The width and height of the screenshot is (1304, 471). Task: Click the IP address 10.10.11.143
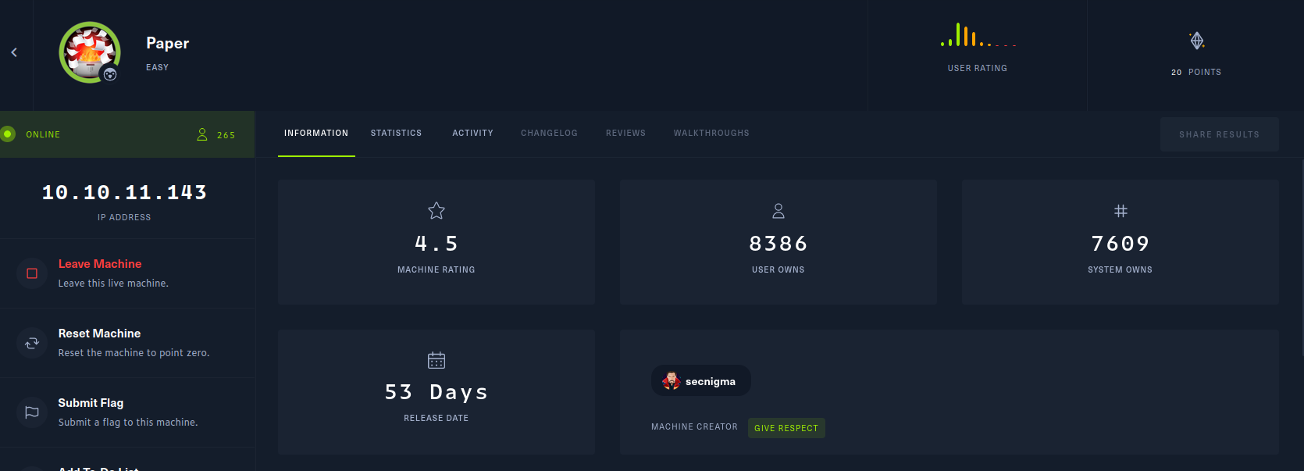[x=124, y=192]
